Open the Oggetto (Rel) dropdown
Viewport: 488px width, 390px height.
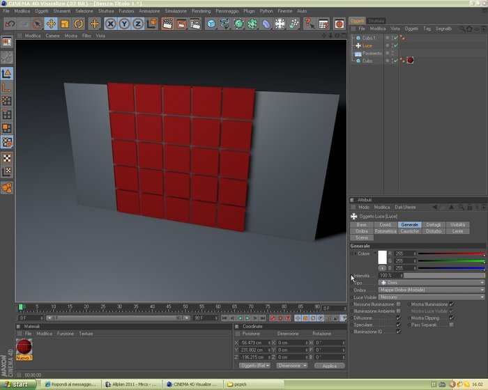254,366
